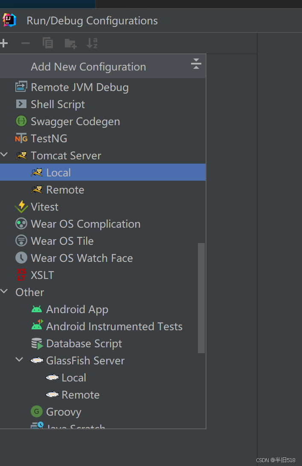Choose the Groovy configuration entry
This screenshot has width=302, height=466.
[x=103, y=412]
